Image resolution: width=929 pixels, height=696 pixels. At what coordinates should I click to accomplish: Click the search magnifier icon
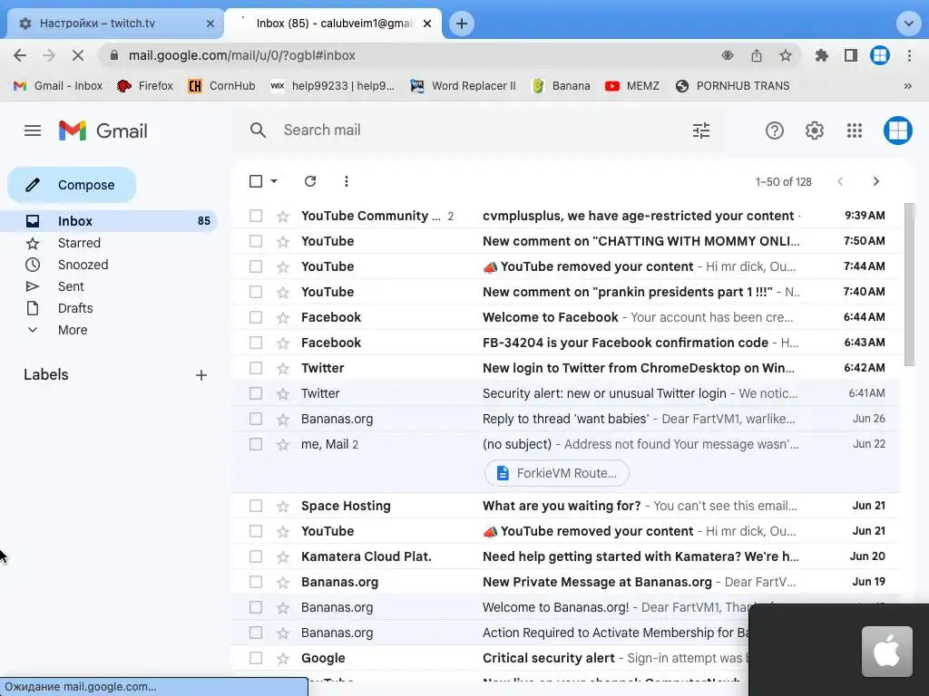[258, 130]
